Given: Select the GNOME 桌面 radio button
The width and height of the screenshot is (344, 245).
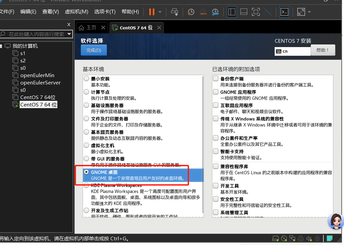Looking at the screenshot, I should coord(86,172).
